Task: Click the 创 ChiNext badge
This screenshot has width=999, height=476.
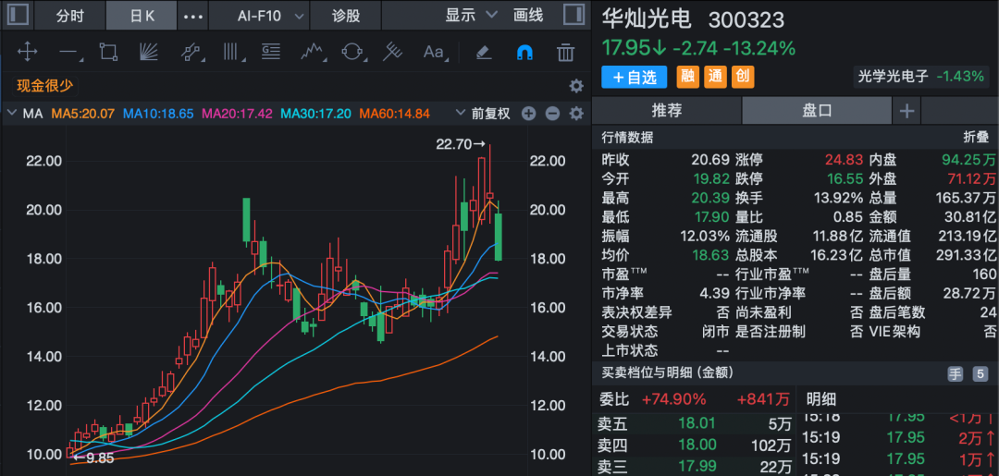Action: (x=743, y=77)
